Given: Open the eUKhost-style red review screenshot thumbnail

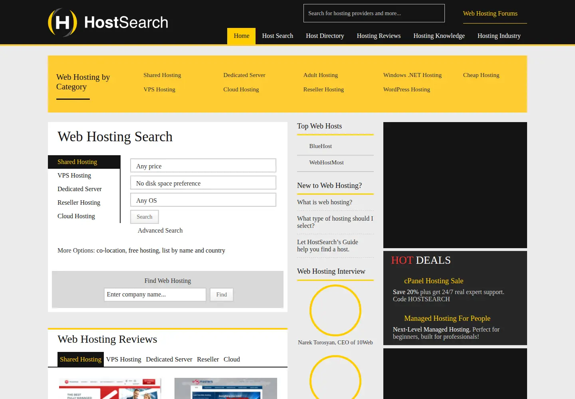Looking at the screenshot, I should [x=110, y=389].
